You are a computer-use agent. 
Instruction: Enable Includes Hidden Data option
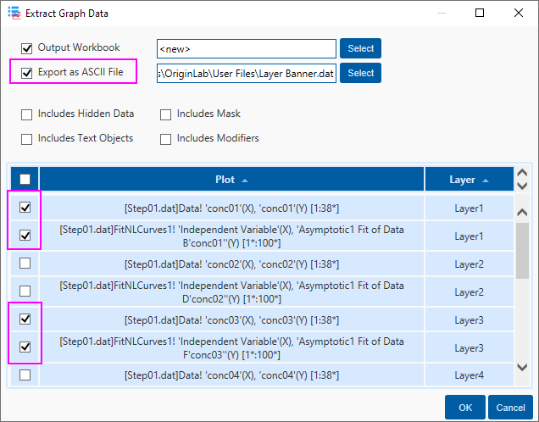coord(26,114)
